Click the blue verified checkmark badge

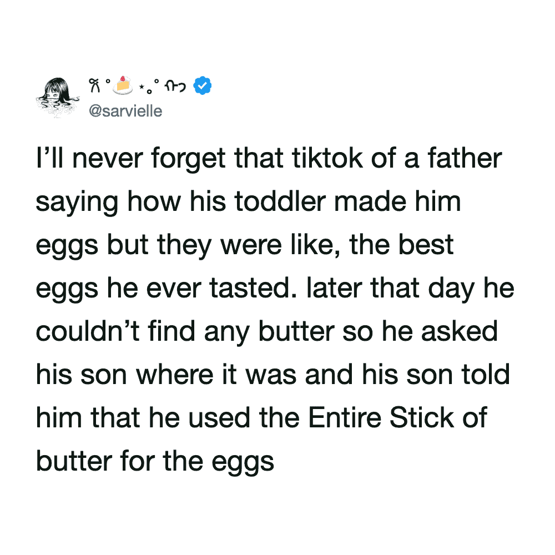(x=201, y=86)
